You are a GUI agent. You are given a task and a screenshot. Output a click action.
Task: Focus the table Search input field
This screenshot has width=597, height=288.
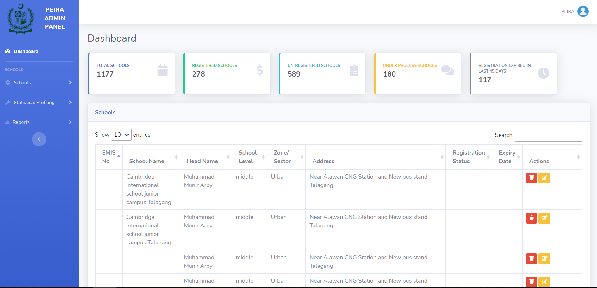548,135
